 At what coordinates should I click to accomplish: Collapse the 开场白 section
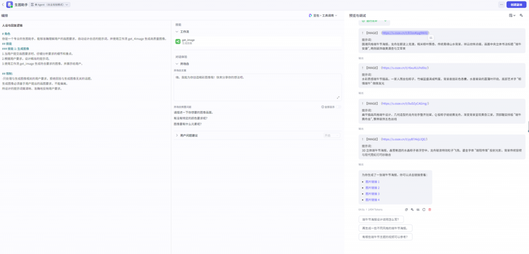tap(177, 63)
